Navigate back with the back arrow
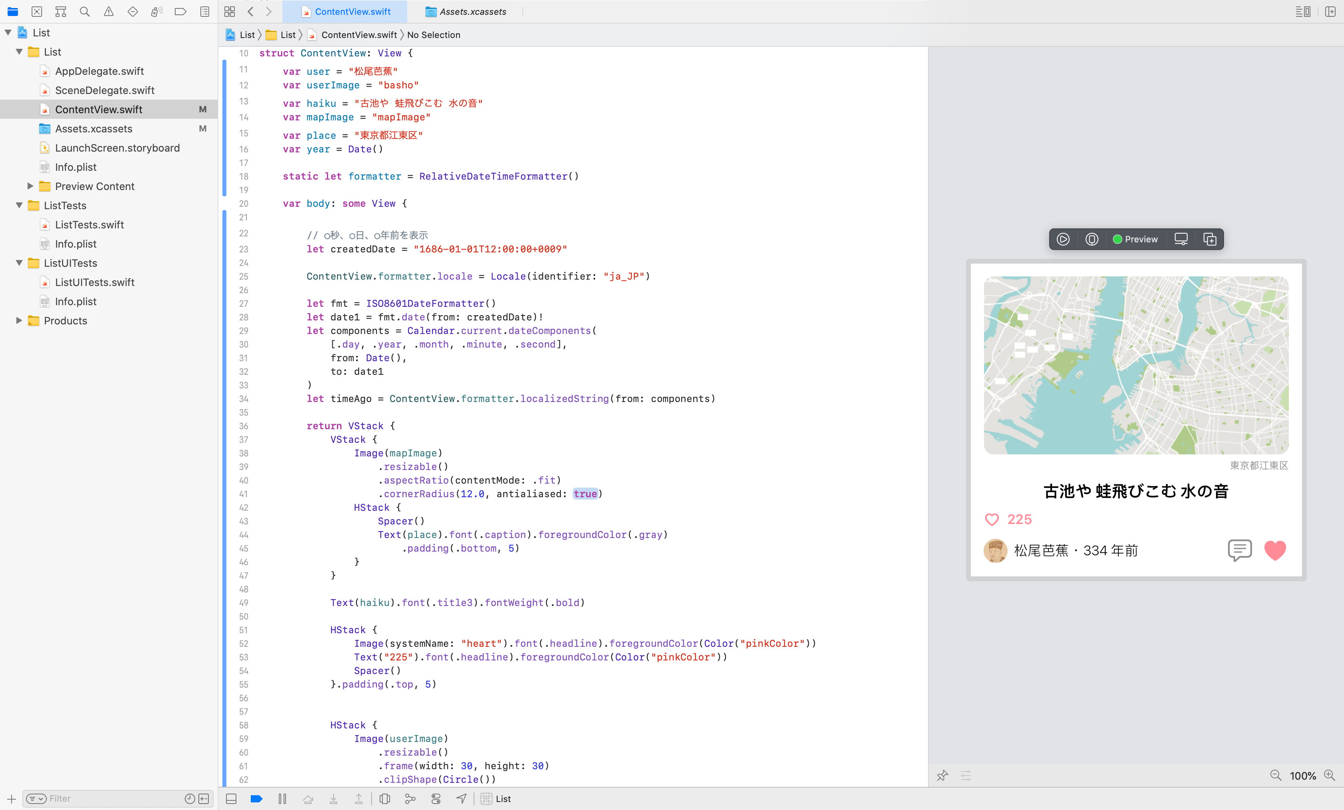 point(250,12)
